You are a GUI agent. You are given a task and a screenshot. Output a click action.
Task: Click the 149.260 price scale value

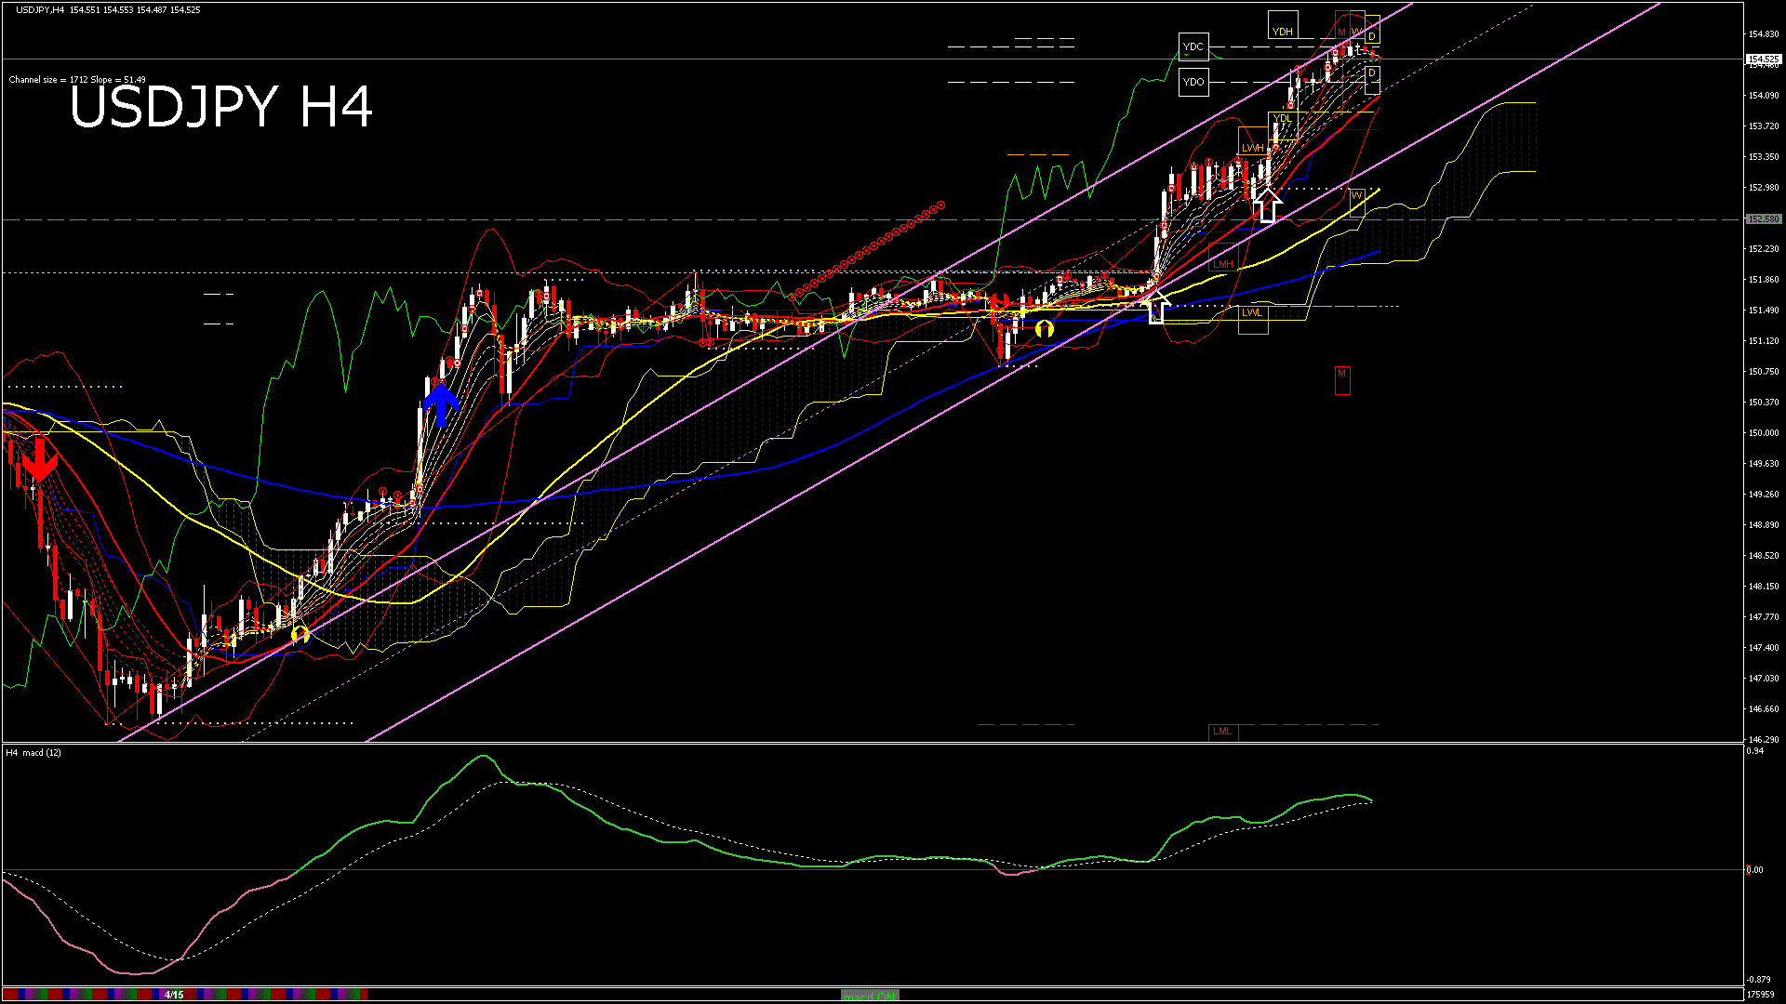tap(1764, 495)
